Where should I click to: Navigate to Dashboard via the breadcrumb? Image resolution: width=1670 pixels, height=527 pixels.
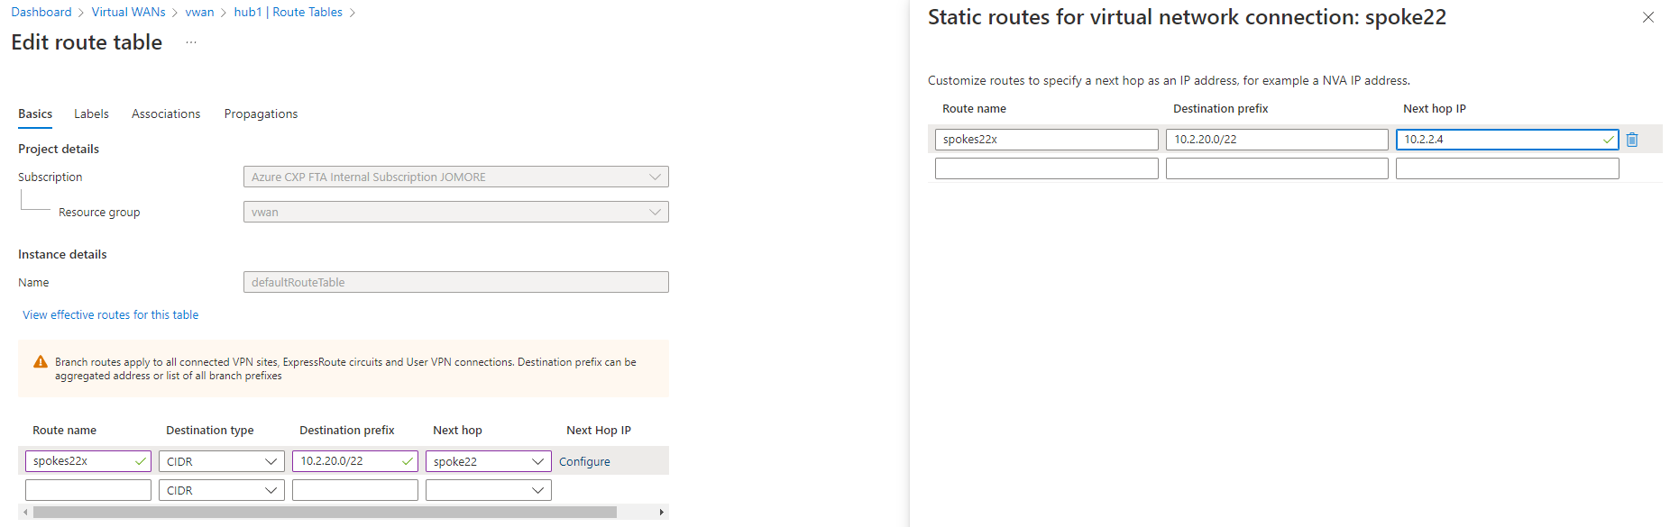pos(41,12)
